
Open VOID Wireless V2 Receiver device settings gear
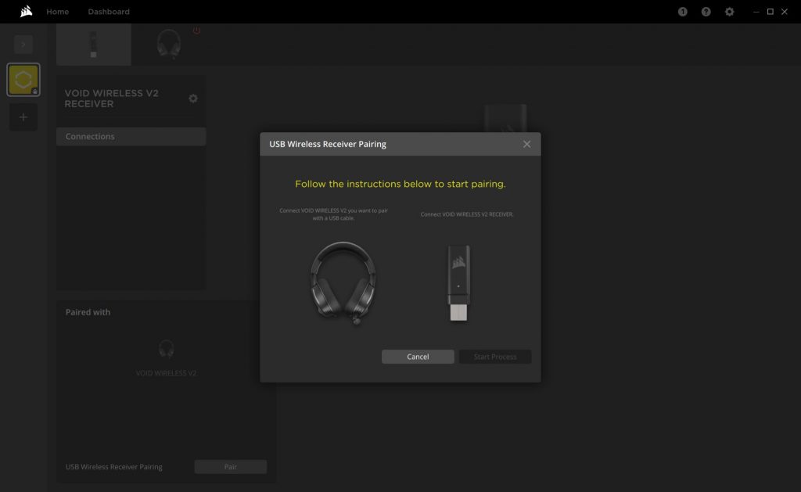193,99
